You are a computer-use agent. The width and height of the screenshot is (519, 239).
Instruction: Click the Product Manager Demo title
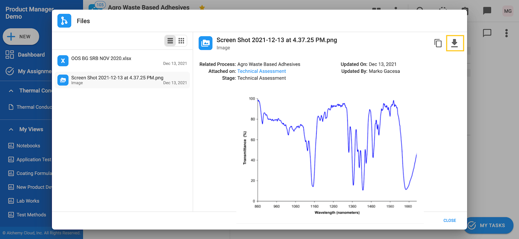[x=29, y=13]
